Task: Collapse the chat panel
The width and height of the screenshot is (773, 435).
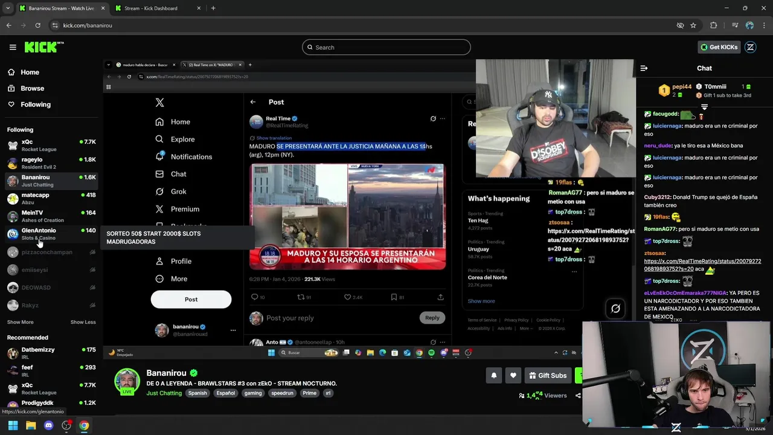Action: point(644,68)
